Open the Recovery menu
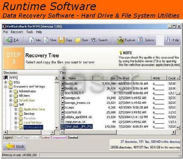The width and height of the screenshot is (183, 159). pos(17,32)
